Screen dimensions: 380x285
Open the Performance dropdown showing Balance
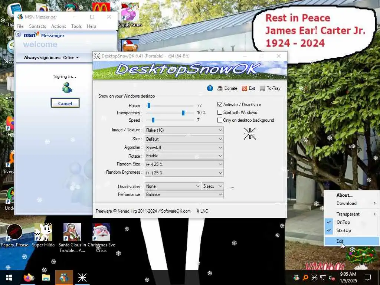click(x=184, y=194)
